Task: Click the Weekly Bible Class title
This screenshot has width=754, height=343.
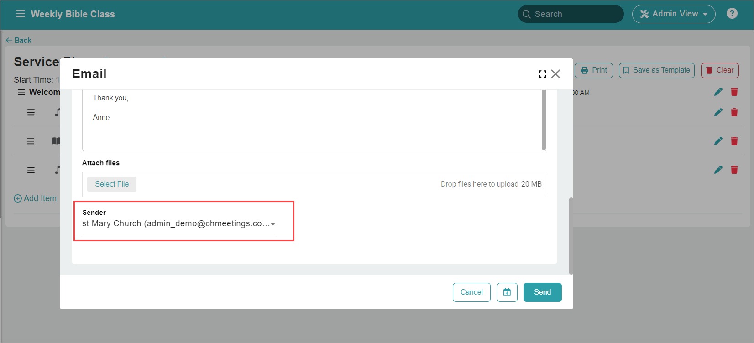Action: pos(73,14)
